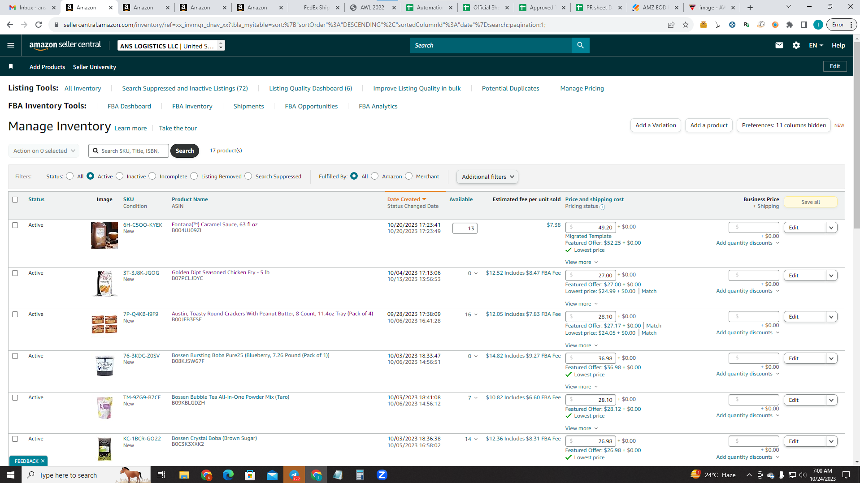
Task: Open Preferences: 11 columns hidden
Action: [x=784, y=125]
